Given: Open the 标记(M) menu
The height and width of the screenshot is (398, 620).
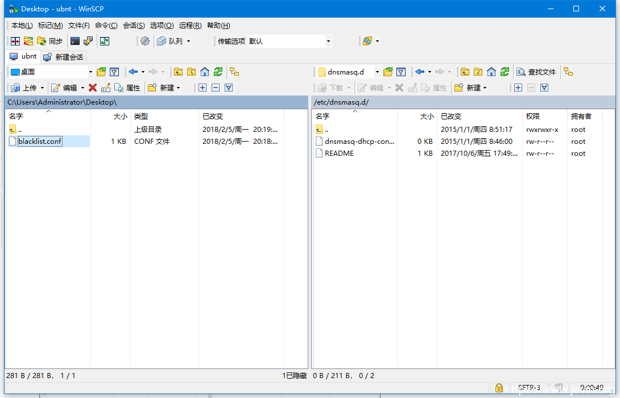Looking at the screenshot, I should 50,25.
